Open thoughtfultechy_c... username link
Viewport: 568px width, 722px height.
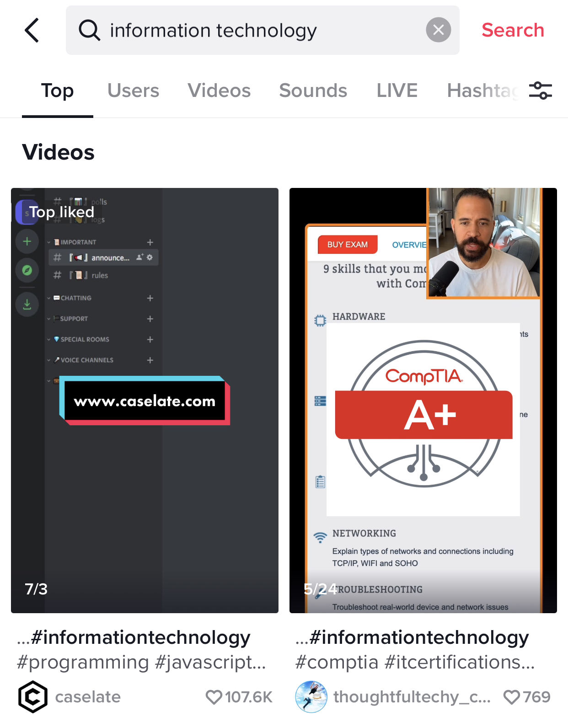point(412,697)
